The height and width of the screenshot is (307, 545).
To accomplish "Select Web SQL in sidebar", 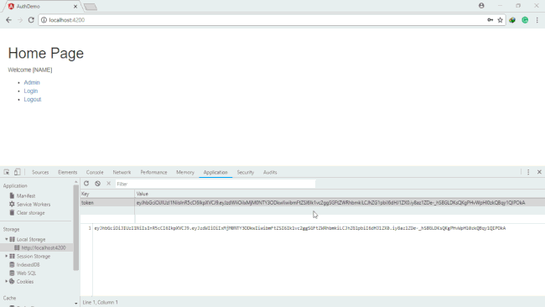I will click(x=27, y=273).
